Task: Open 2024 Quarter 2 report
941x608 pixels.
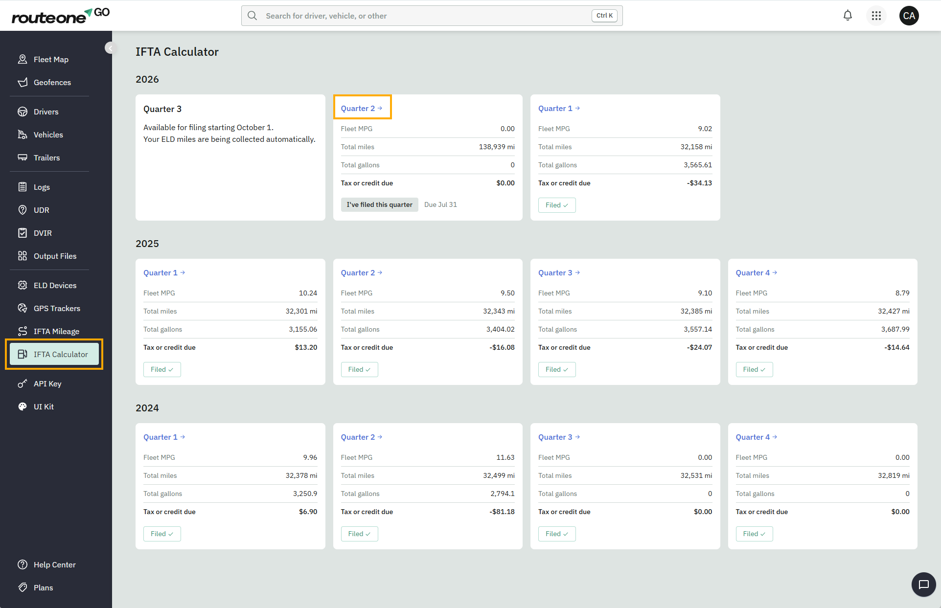Action: [362, 437]
